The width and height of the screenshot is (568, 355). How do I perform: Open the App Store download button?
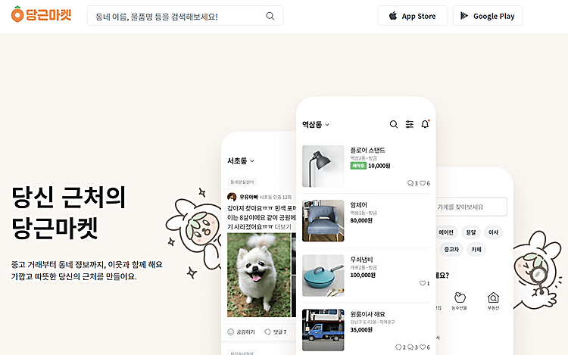(x=412, y=16)
